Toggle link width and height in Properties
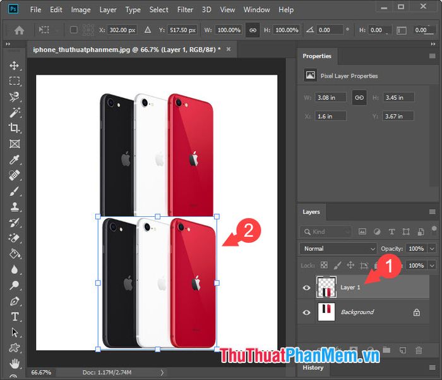The image size is (442, 380). tap(359, 97)
